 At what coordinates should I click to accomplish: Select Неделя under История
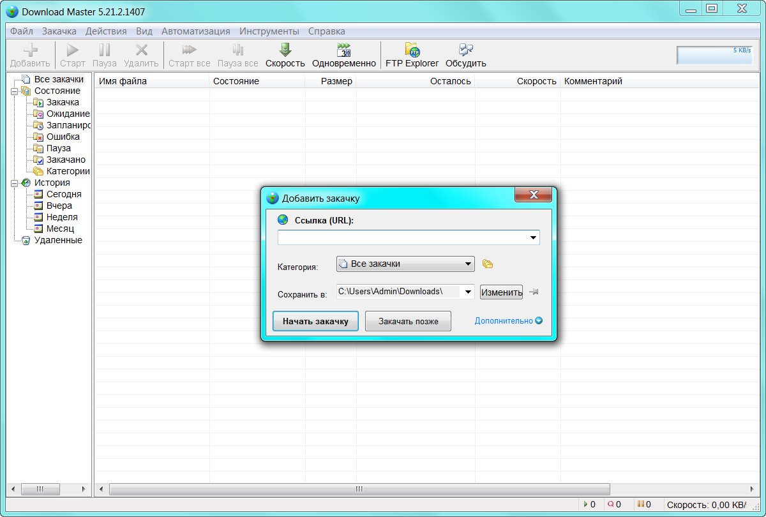(x=62, y=217)
